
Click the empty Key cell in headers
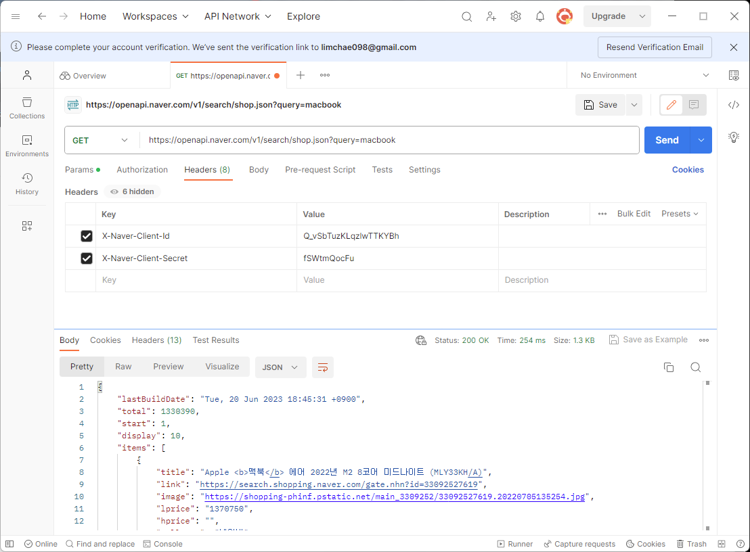tap(196, 280)
